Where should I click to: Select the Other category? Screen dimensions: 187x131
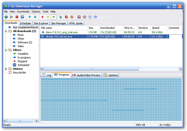coord(21,39)
